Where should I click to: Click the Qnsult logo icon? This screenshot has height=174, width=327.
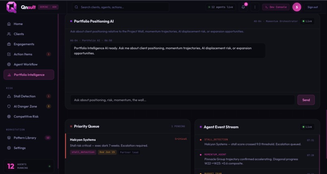11,7
